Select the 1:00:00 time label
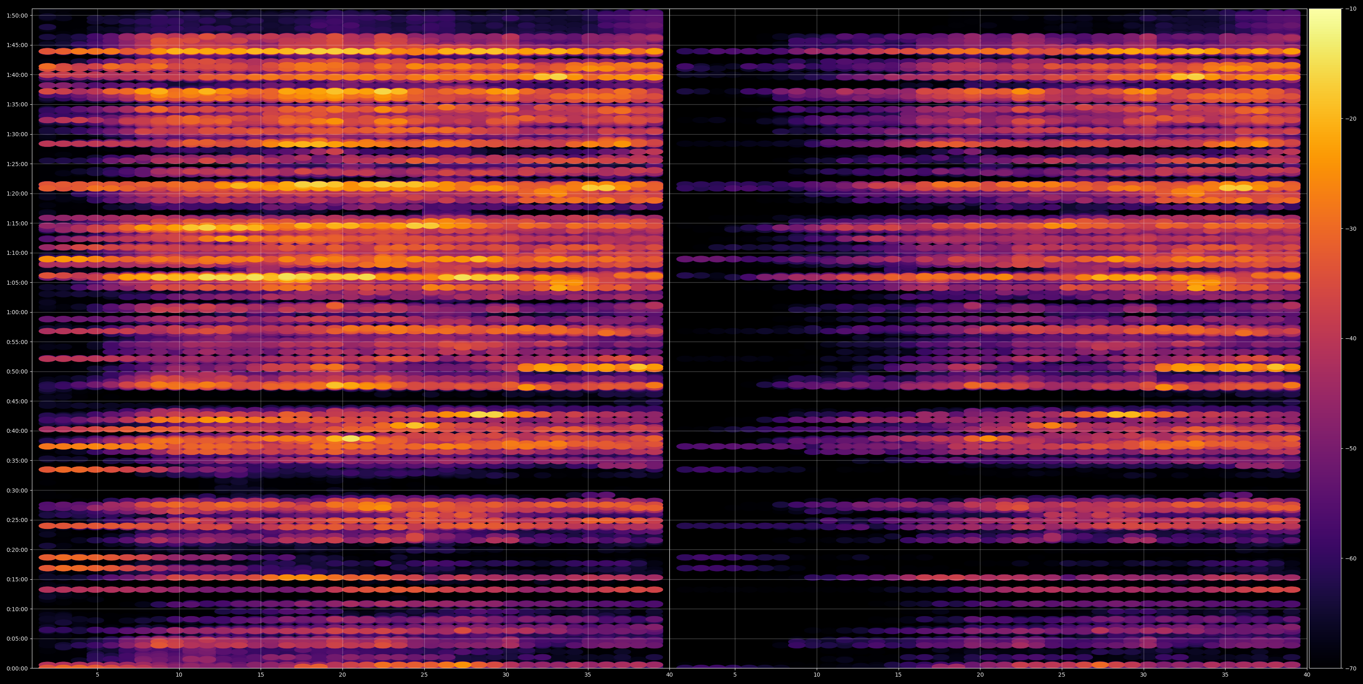 [17, 312]
